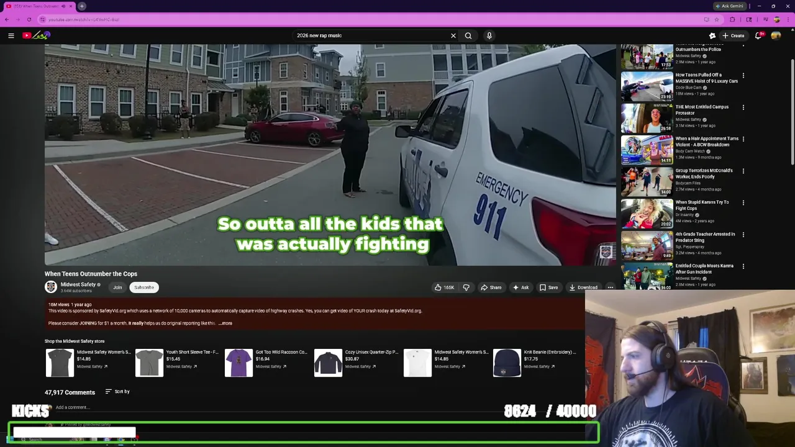Mute the tab via the speaker icon
This screenshot has width=795, height=447.
[x=63, y=6]
